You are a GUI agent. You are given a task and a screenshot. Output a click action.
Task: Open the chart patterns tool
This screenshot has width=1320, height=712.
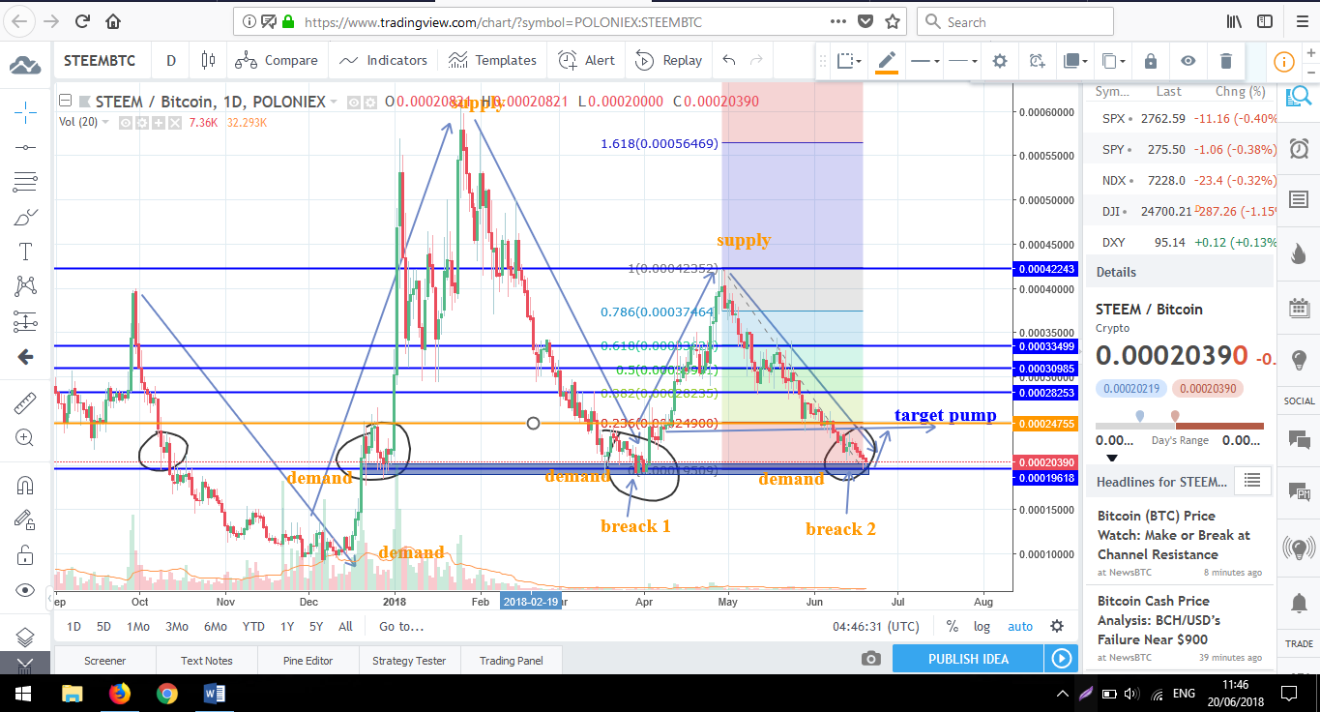25,286
